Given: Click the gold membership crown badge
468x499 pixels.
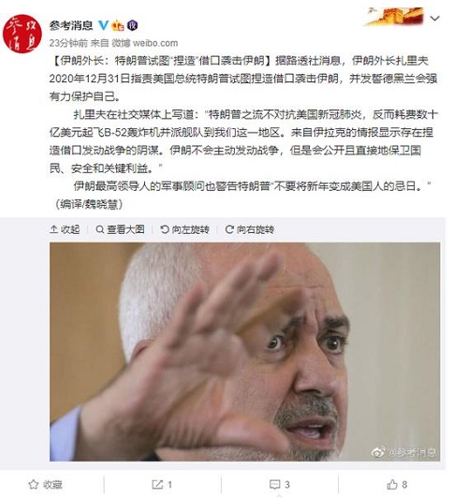Looking at the screenshot, I should pos(118,25).
